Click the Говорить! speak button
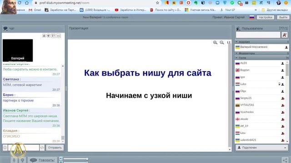The image size is (291, 163). click(x=42, y=160)
